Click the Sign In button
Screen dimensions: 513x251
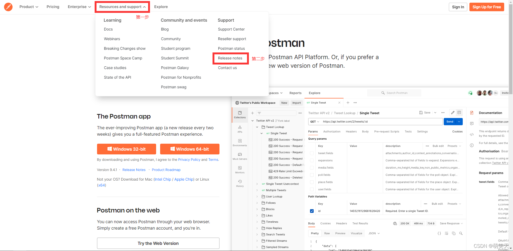[458, 7]
